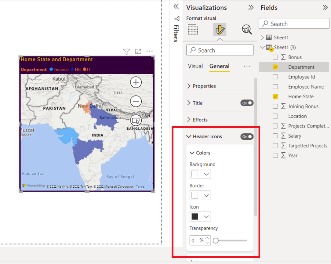The width and height of the screenshot is (331, 264).
Task: Uncheck the Home State field
Action: coord(276,96)
